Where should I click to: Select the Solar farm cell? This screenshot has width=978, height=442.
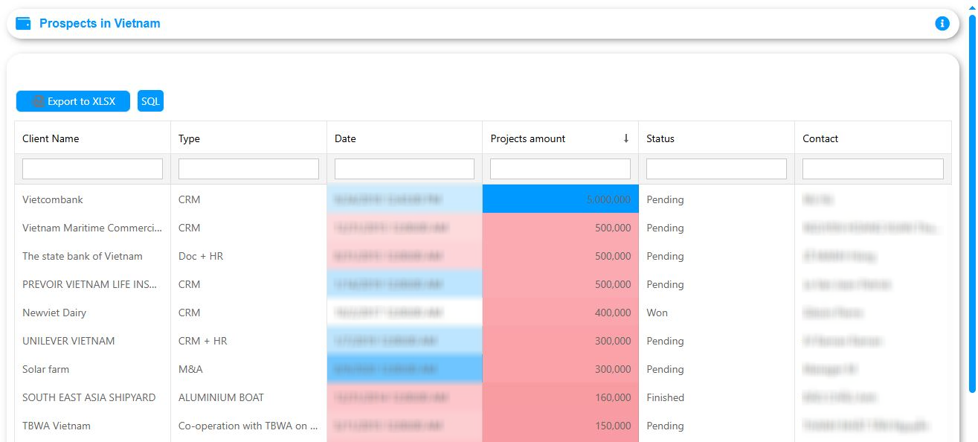coord(93,369)
